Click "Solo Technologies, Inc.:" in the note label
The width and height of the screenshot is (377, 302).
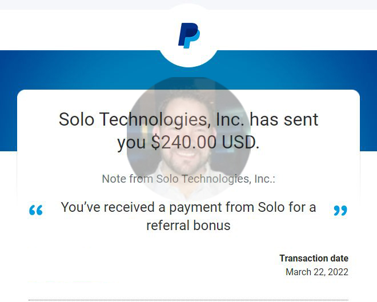(216, 179)
